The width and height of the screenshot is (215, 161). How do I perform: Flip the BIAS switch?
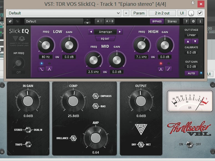click(95, 106)
